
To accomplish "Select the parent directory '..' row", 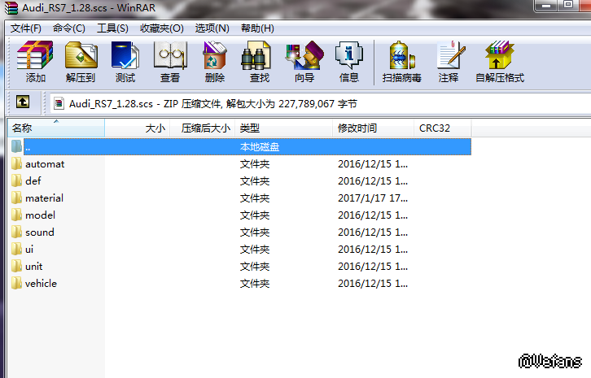I will pyautogui.click(x=247, y=146).
